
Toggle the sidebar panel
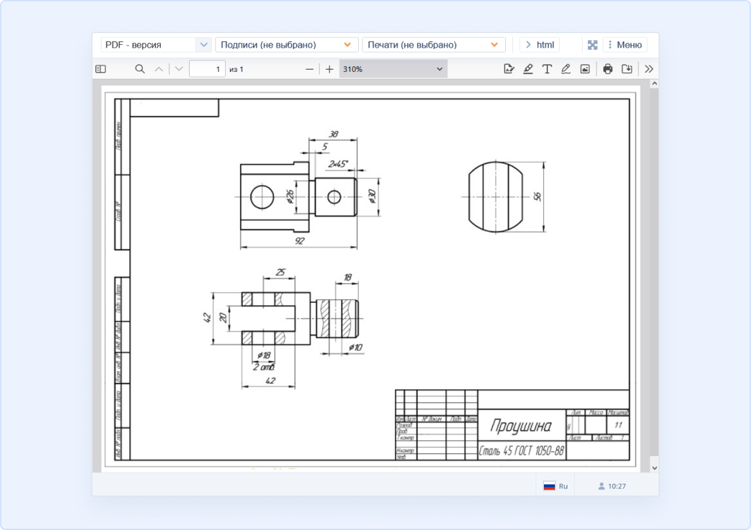click(101, 69)
